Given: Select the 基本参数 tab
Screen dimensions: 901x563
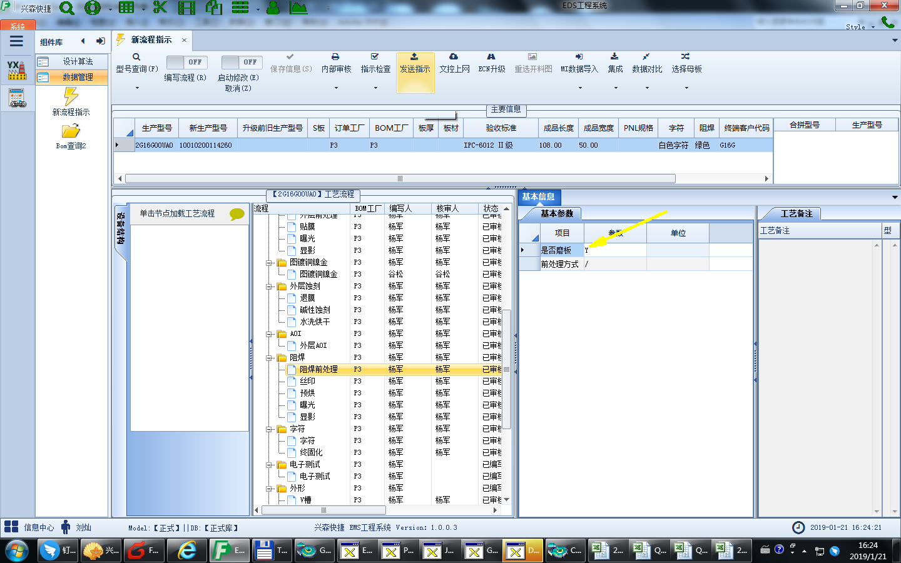Looking at the screenshot, I should tap(557, 213).
